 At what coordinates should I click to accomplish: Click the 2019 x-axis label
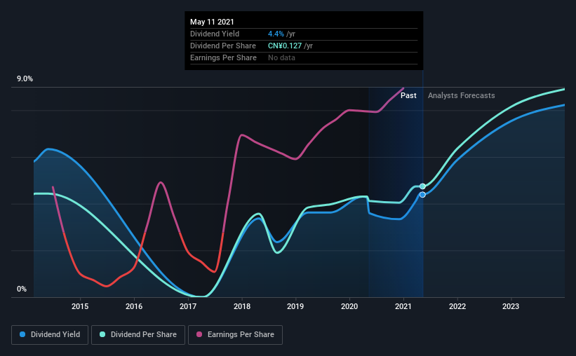[x=295, y=306]
